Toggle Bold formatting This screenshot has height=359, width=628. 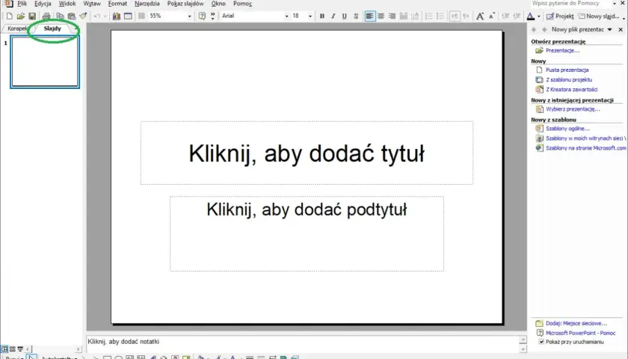click(322, 16)
